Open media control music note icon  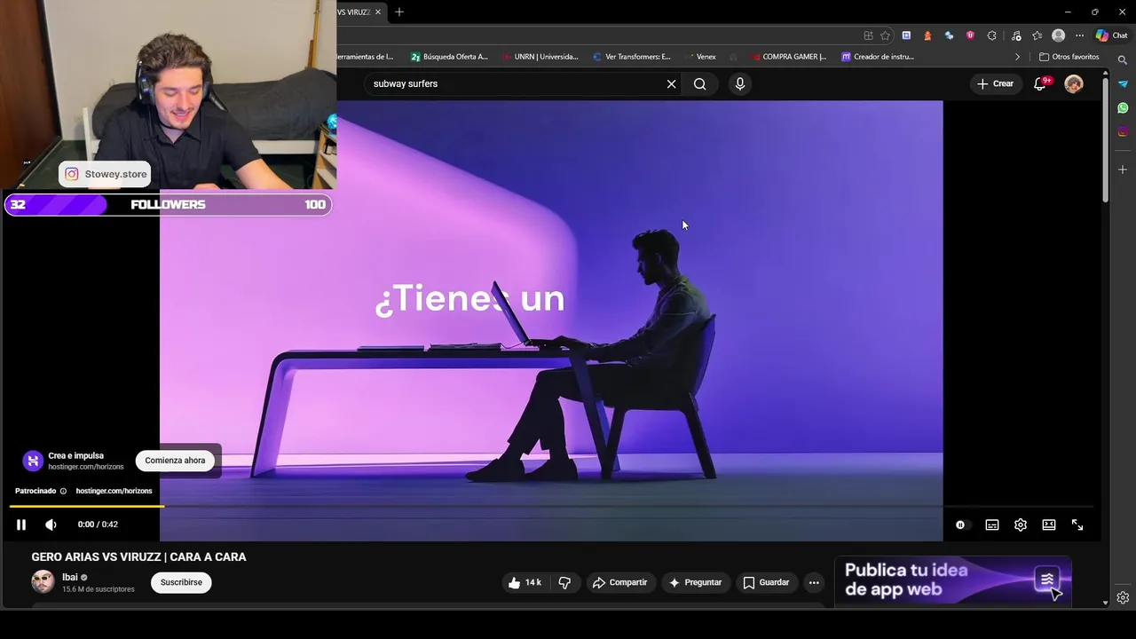[1016, 35]
